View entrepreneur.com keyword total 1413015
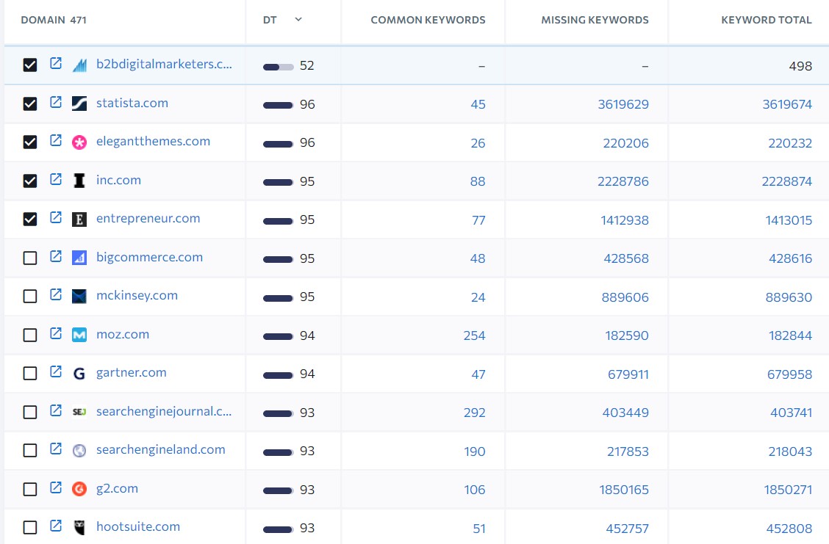 (x=789, y=220)
